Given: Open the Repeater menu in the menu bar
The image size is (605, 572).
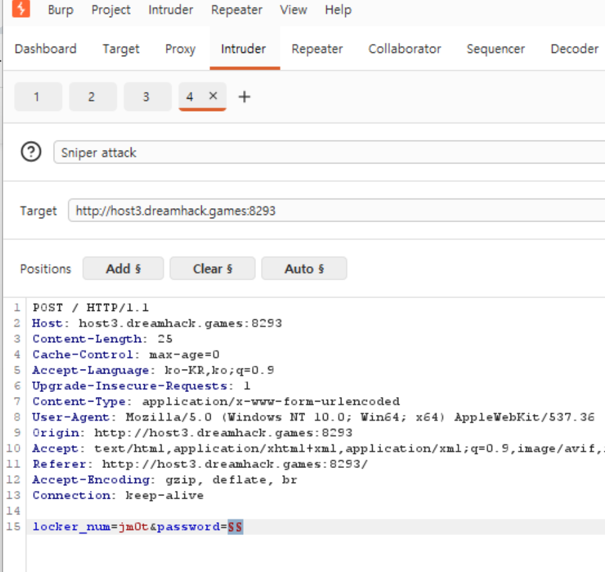Looking at the screenshot, I should [237, 10].
